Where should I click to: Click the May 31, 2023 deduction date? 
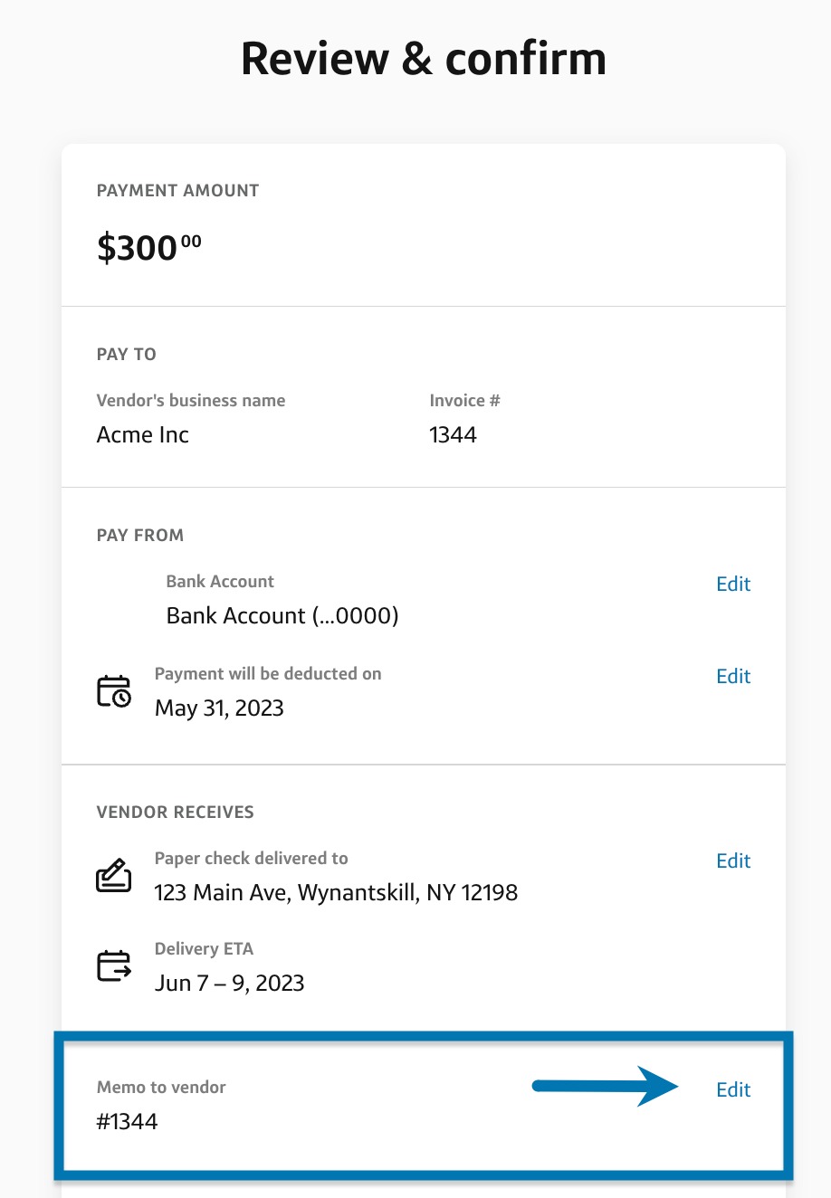219,708
